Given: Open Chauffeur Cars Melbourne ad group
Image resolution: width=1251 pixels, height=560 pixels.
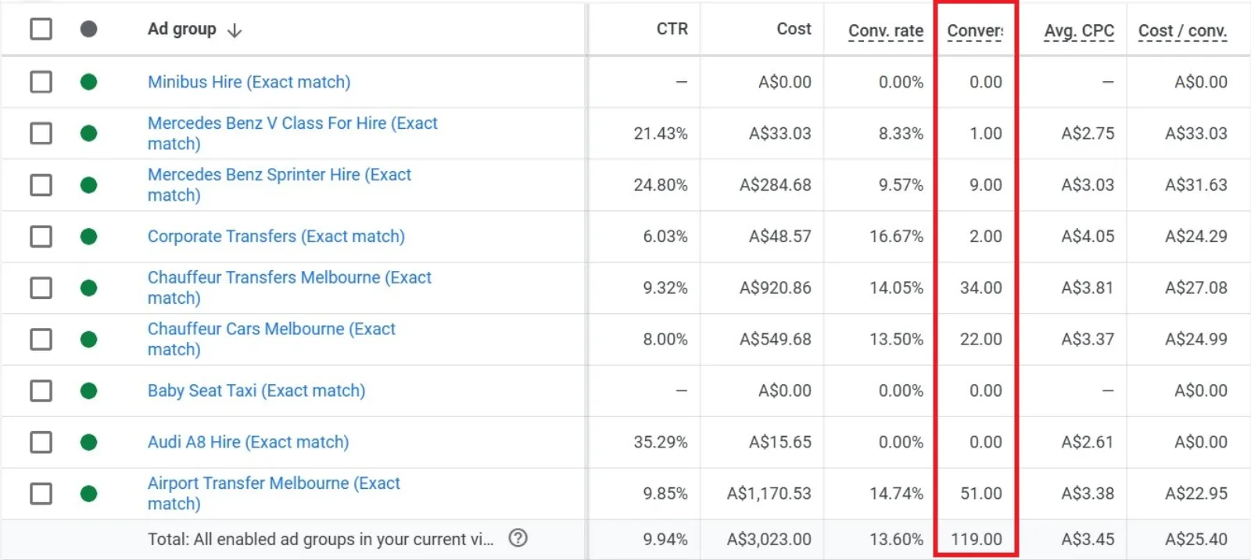Looking at the screenshot, I should tap(271, 340).
